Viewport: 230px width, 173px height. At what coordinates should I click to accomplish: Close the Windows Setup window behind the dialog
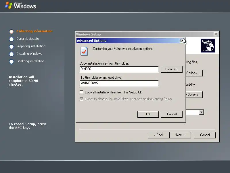click(x=216, y=34)
